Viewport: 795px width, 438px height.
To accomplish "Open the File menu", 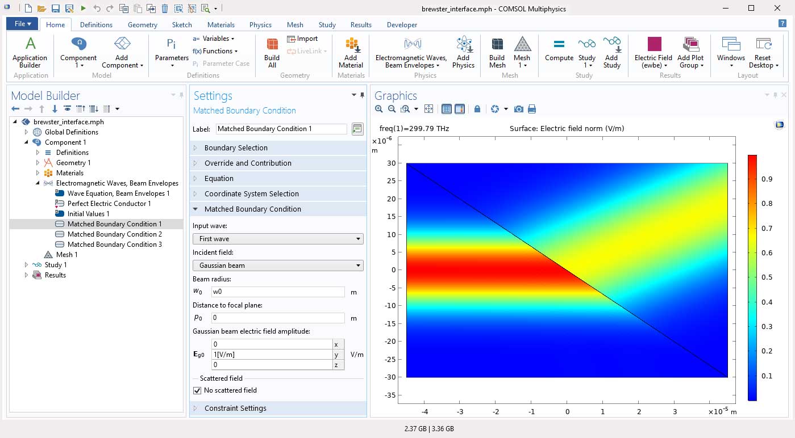I will (x=23, y=24).
